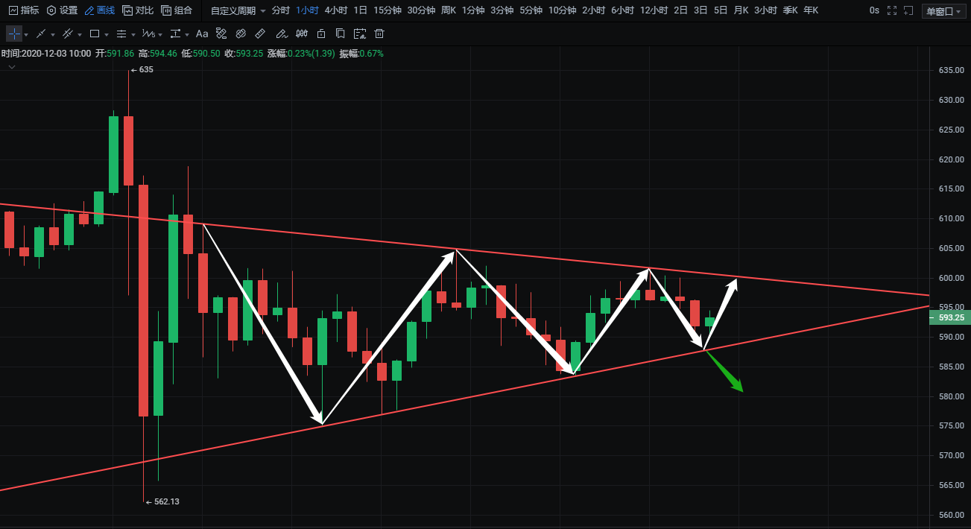Image resolution: width=971 pixels, height=529 pixels.
Task: Toggle the 画线 drawing mode
Action: pyautogui.click(x=99, y=10)
